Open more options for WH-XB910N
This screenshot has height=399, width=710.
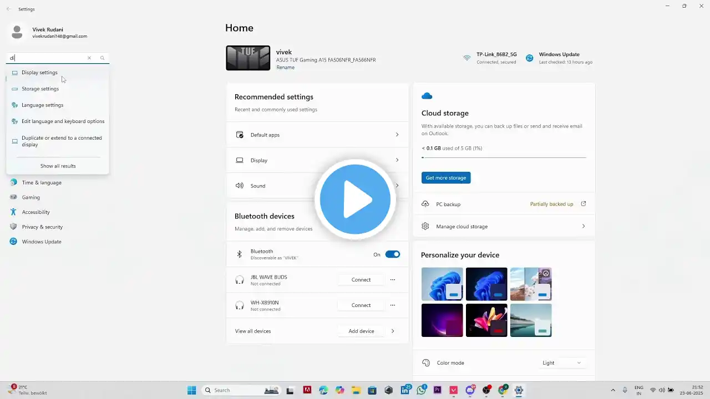pos(393,305)
